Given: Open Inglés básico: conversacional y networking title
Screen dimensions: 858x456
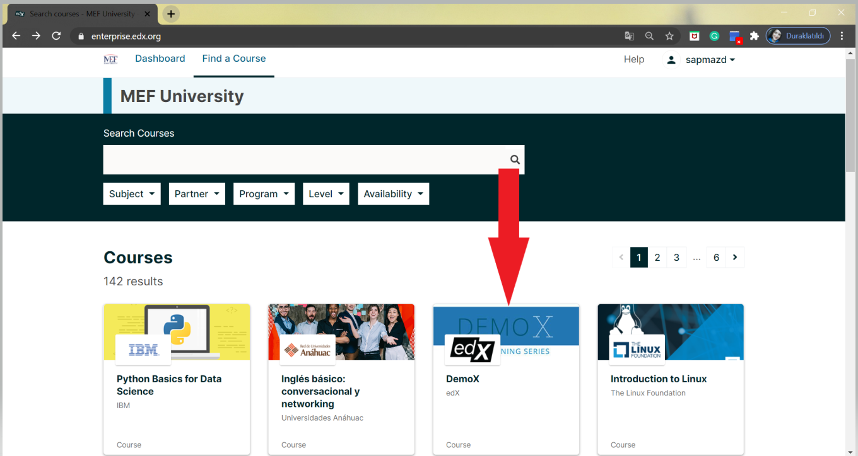Looking at the screenshot, I should (x=320, y=391).
